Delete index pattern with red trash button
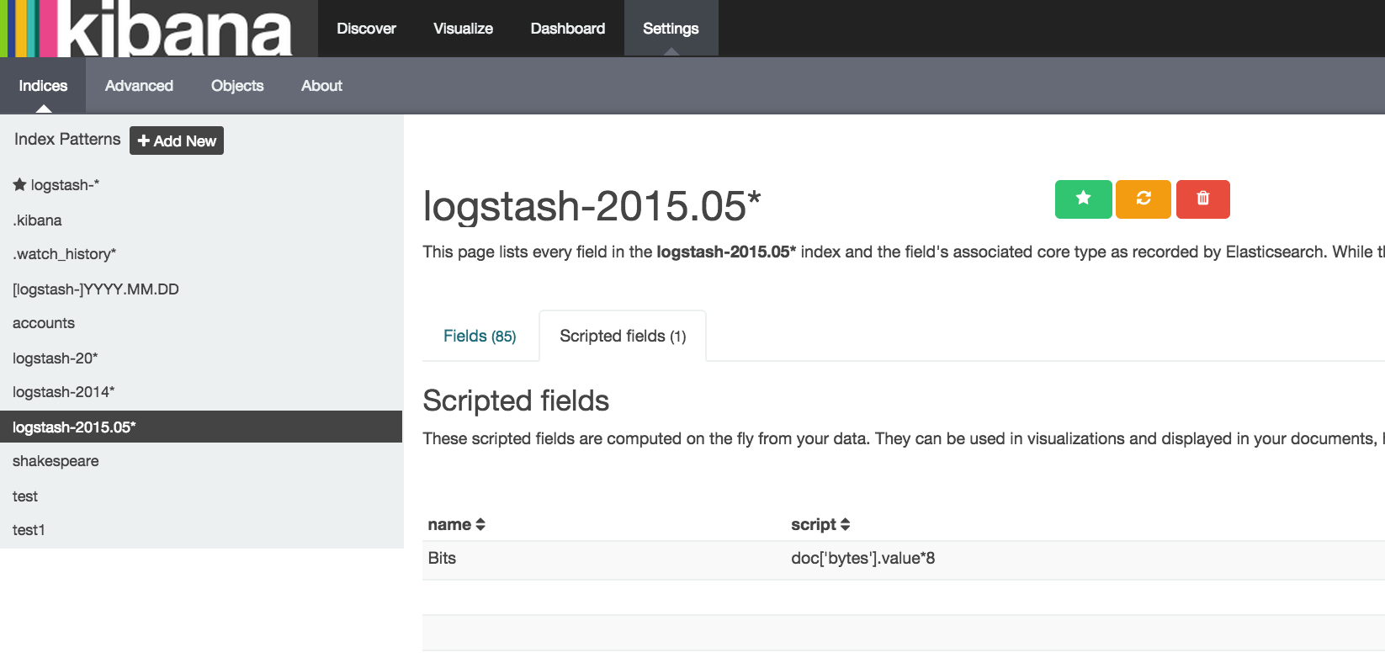This screenshot has width=1385, height=663. click(x=1202, y=199)
